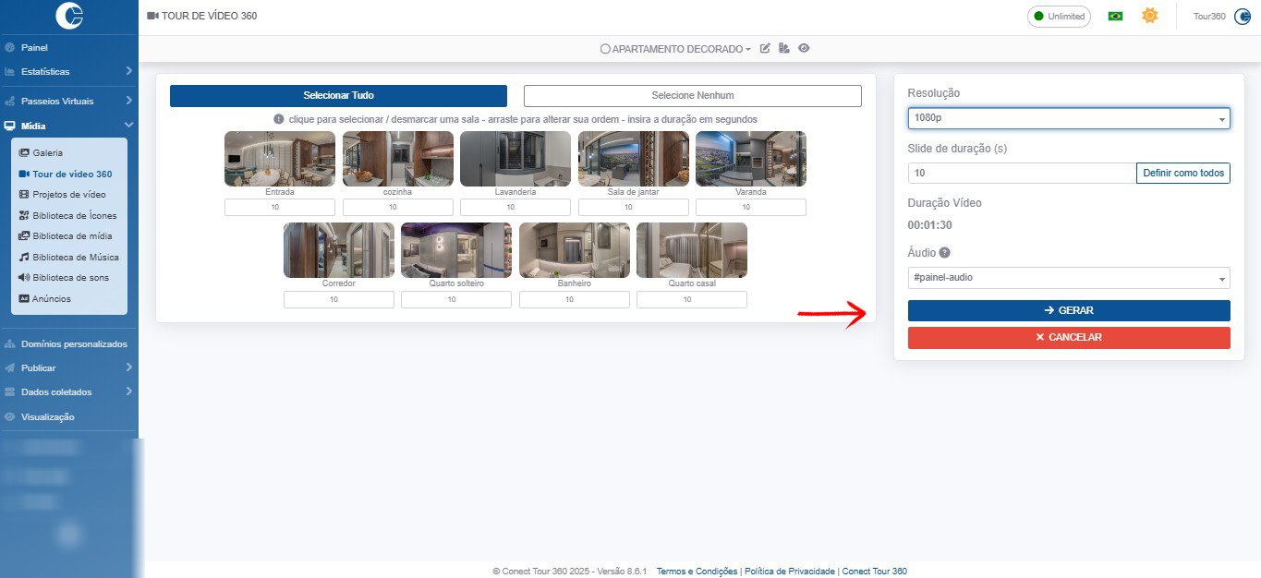
Task: Toggle the Quarto casal room selection
Action: pyautogui.click(x=691, y=250)
